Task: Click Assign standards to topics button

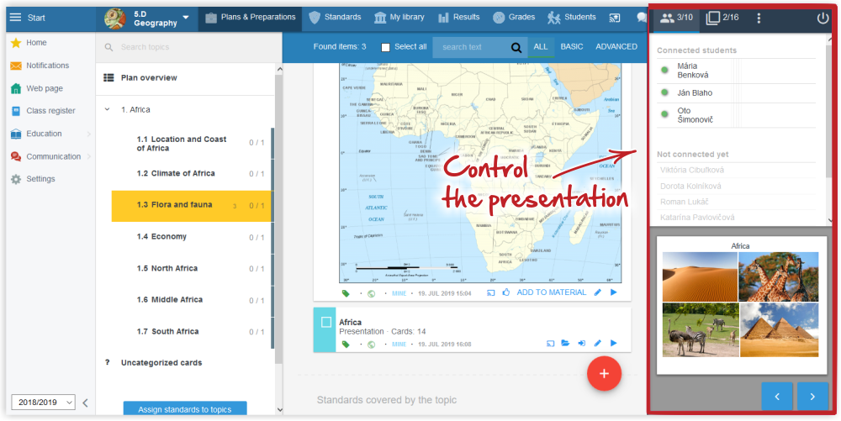Action: [x=185, y=409]
